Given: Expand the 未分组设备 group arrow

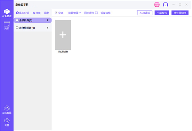Looking at the screenshot, I should pyautogui.click(x=48, y=28).
